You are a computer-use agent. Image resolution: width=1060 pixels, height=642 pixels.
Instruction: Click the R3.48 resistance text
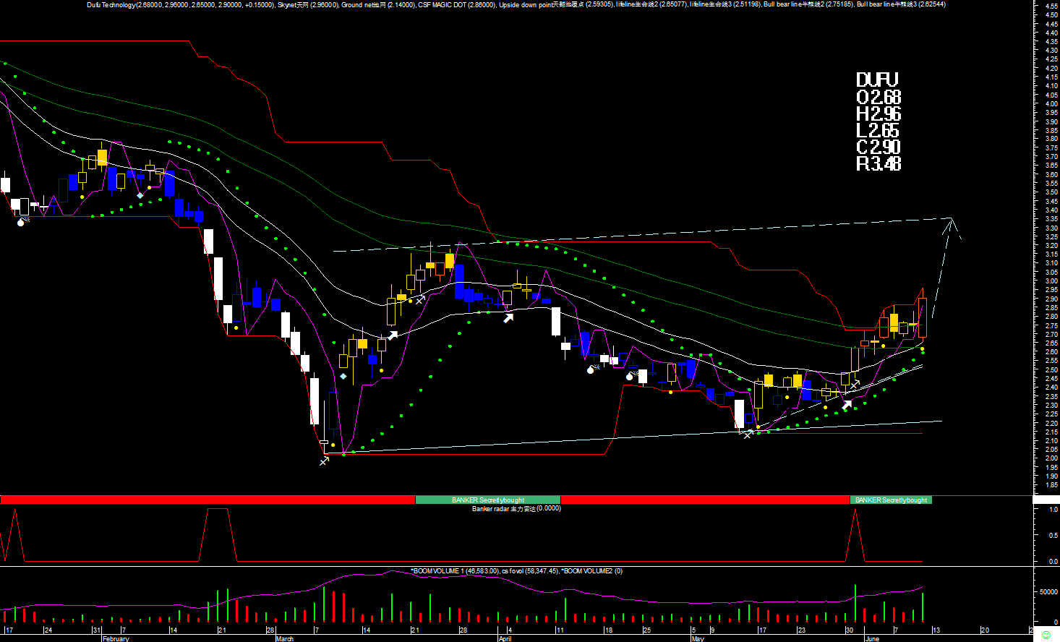coord(879,163)
